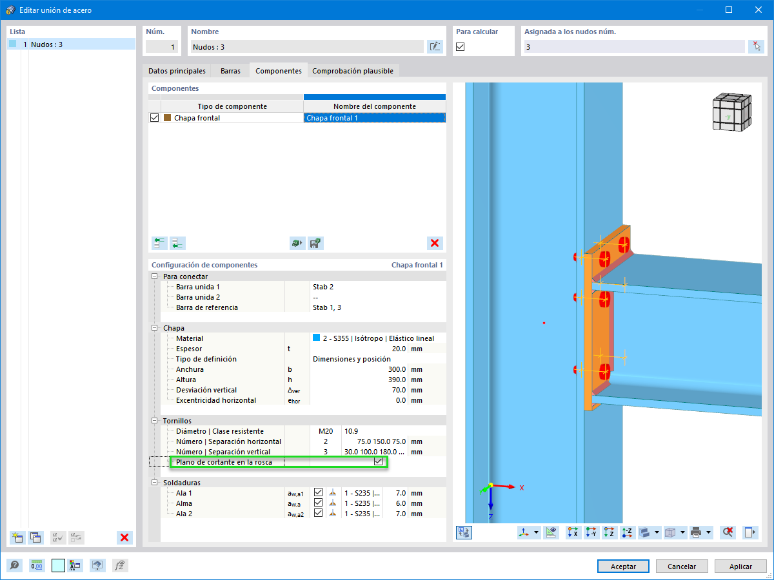The image size is (774, 580).
Task: Click the node selection icon next to assigned nodes
Action: (x=756, y=46)
